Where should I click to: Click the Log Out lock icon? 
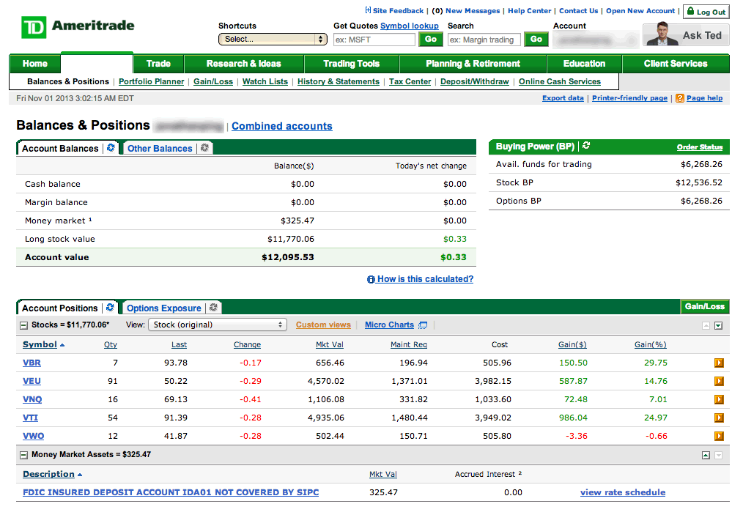click(690, 12)
